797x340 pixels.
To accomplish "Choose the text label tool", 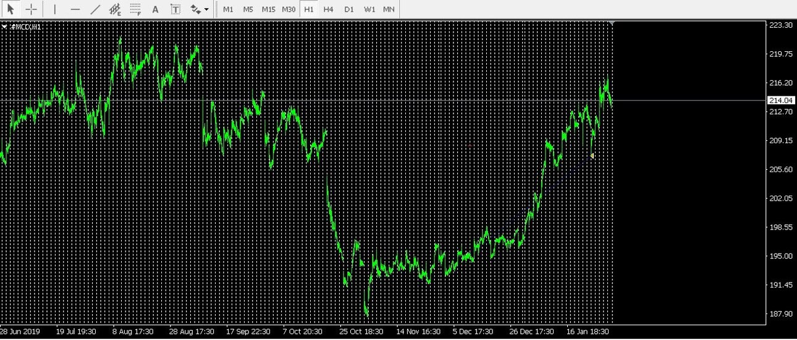I will 175,9.
